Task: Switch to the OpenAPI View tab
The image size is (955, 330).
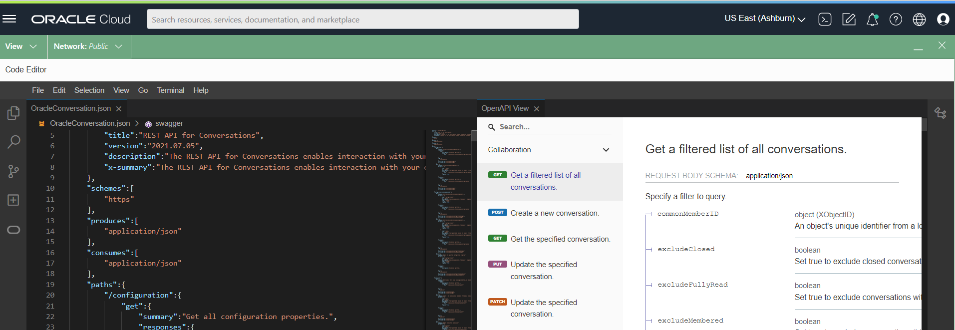Action: (505, 108)
